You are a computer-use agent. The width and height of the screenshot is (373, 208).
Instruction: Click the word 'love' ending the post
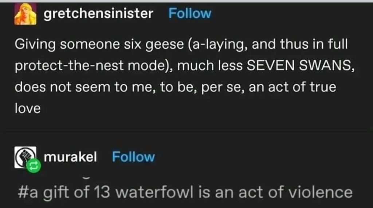coord(28,109)
